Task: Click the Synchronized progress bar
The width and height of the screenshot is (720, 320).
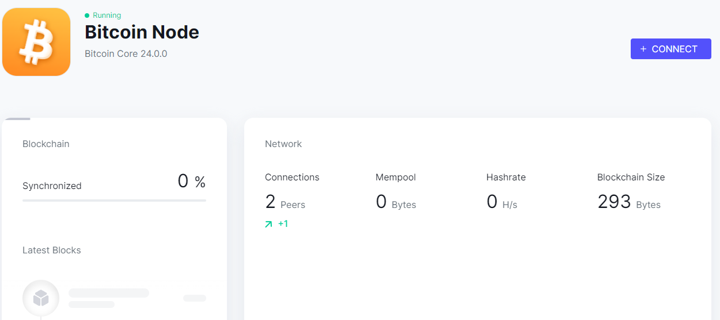Action: [114, 201]
